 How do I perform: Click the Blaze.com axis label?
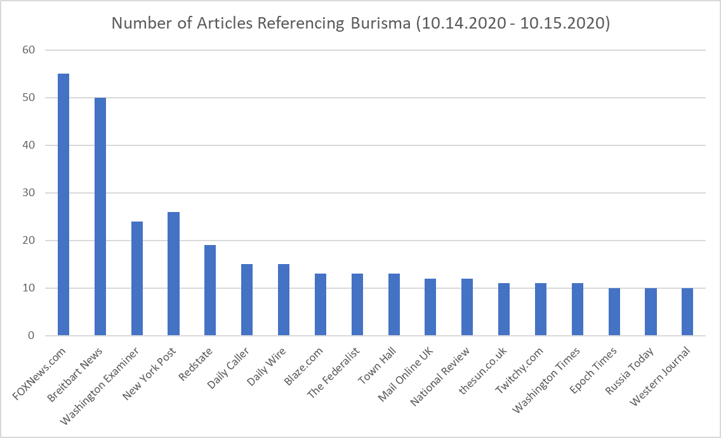click(304, 367)
